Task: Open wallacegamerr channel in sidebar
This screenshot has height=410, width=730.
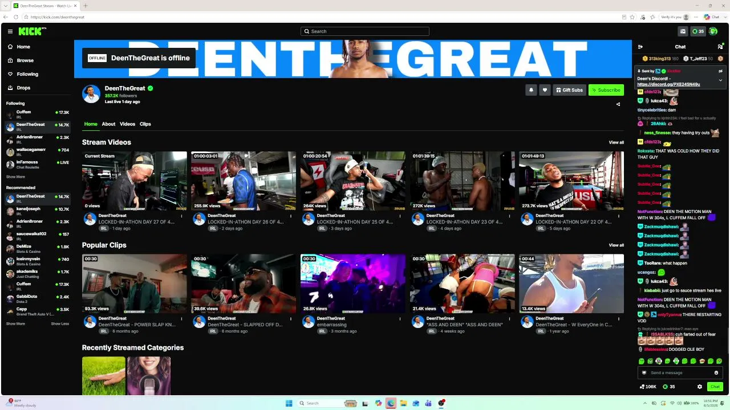Action: tap(38, 152)
